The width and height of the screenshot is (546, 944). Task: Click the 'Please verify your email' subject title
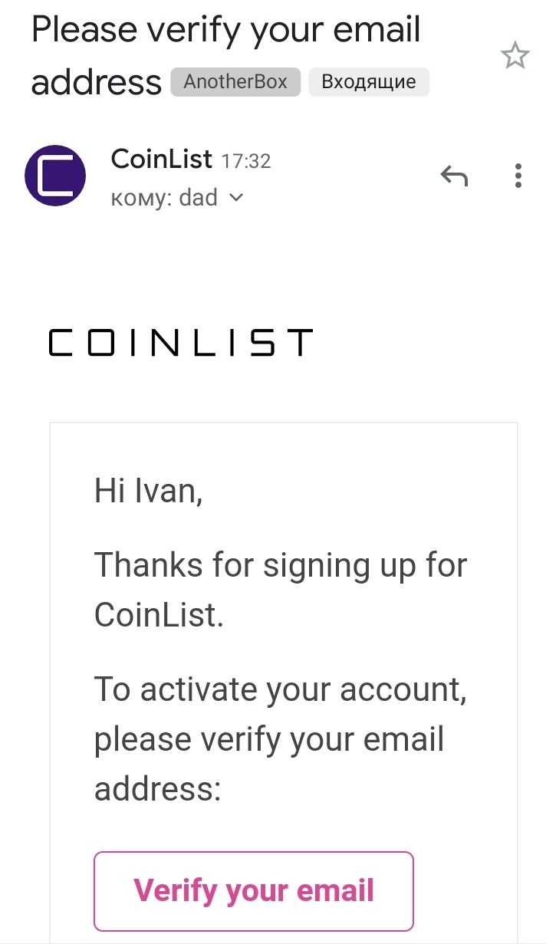coord(226,31)
